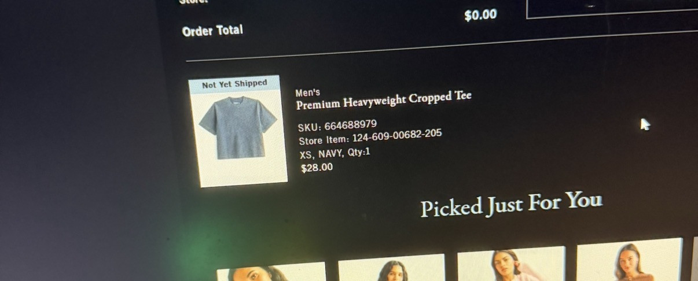Open the third recommended product thumbnail
The image size is (698, 281).
click(512, 264)
